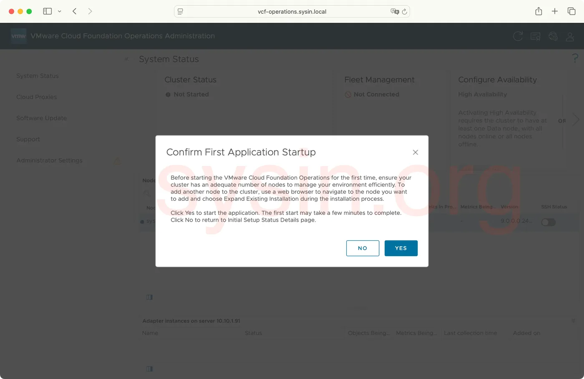Open new tab with plus icon
The width and height of the screenshot is (584, 379).
(x=555, y=11)
